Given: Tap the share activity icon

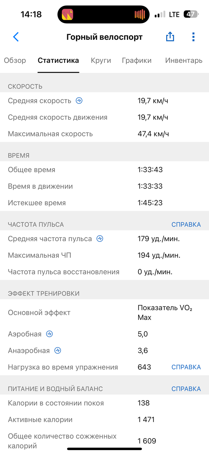Looking at the screenshot, I should point(170,37).
